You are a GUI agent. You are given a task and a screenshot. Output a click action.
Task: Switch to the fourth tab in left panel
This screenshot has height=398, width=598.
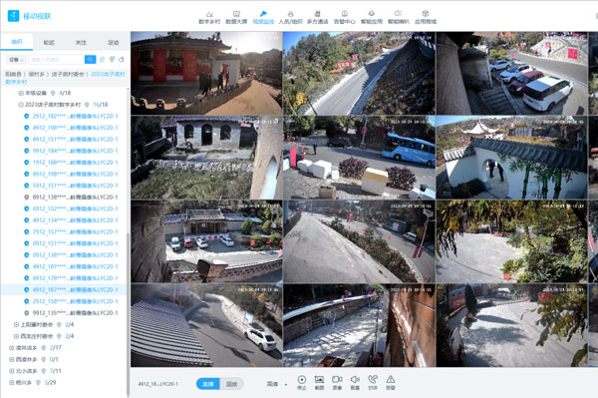tap(114, 42)
